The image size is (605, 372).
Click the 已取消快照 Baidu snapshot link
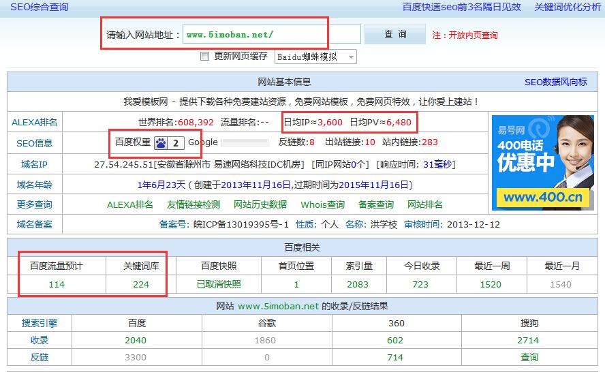coord(219,284)
